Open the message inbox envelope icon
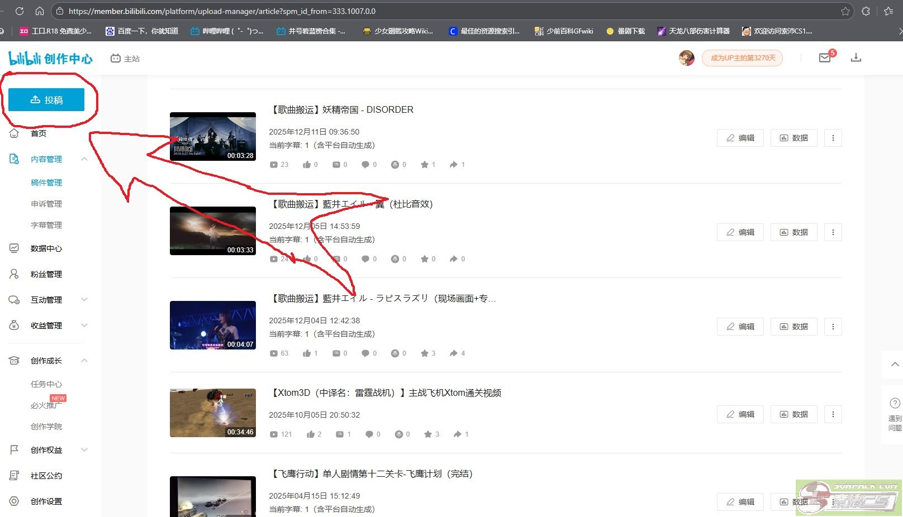Image resolution: width=903 pixels, height=517 pixels. 825,58
